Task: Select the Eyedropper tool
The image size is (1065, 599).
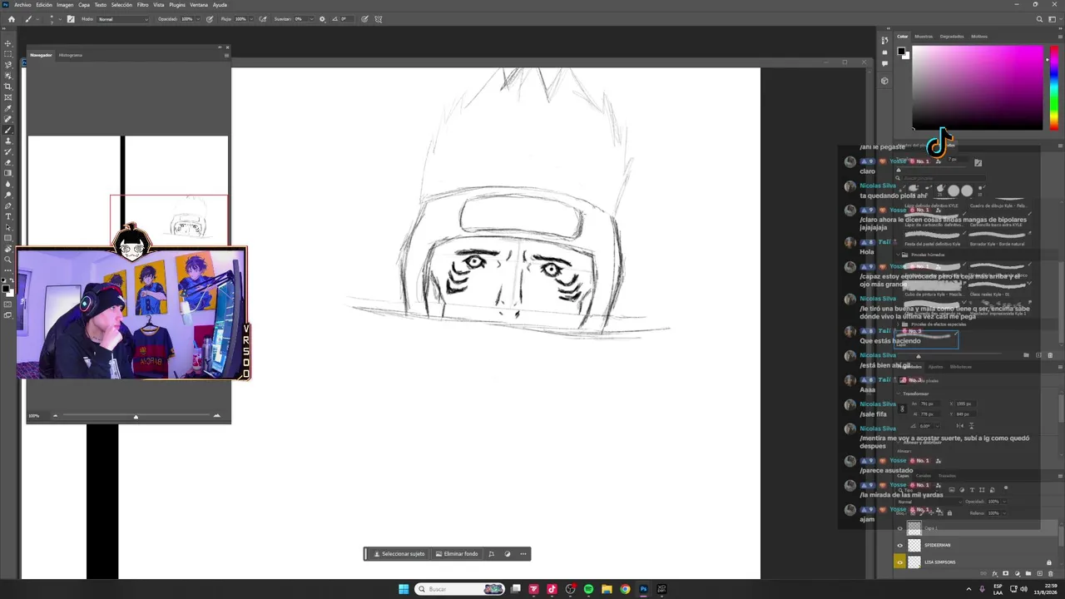Action: (8, 108)
